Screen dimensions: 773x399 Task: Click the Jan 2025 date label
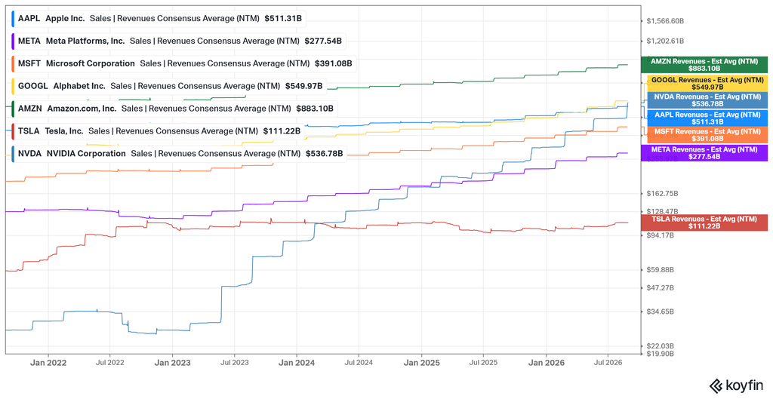coord(421,363)
